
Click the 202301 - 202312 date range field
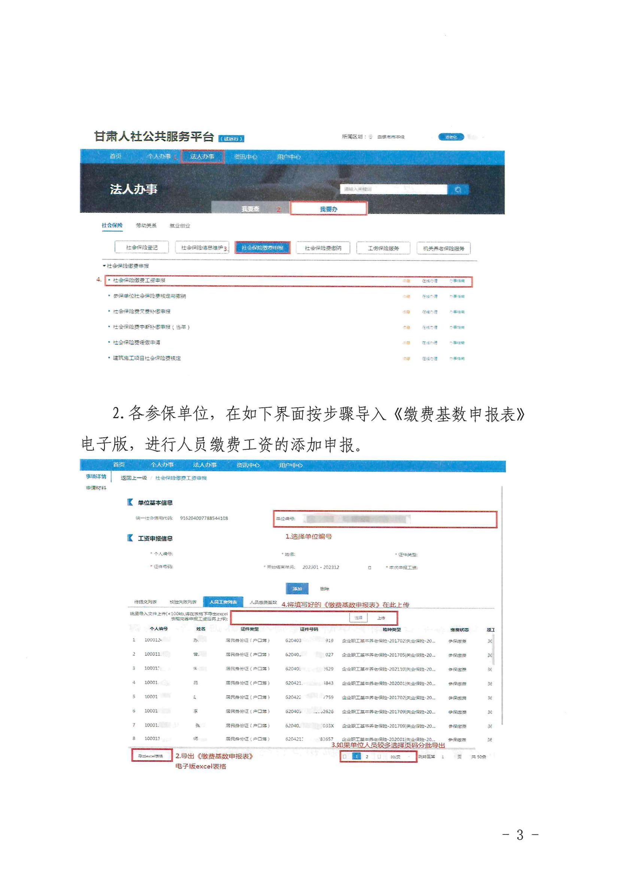pos(321,567)
